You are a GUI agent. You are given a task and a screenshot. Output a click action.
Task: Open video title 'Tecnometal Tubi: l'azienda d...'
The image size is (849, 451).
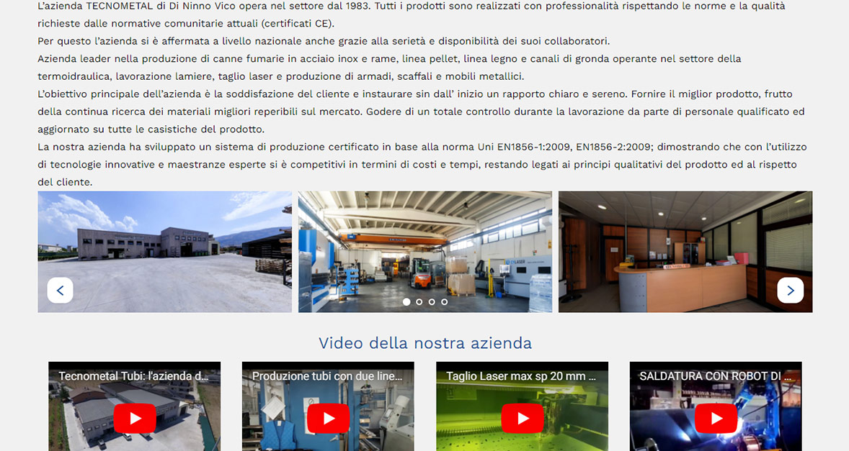(133, 376)
